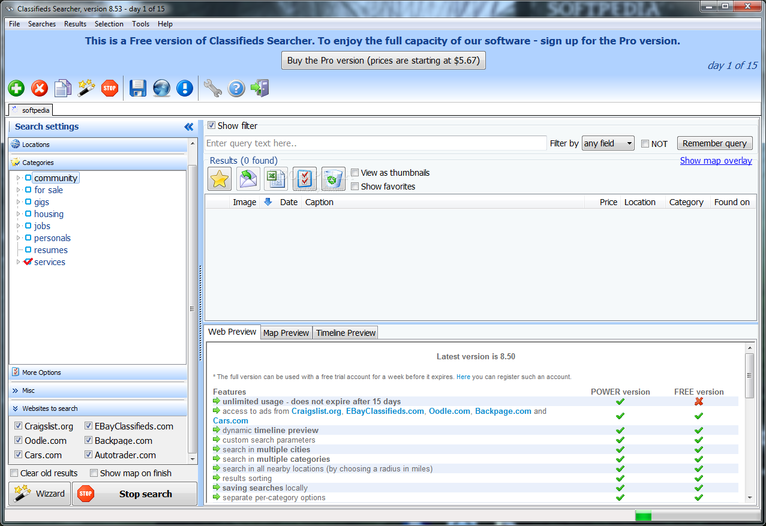Click the blue exclamation mark icon

185,89
